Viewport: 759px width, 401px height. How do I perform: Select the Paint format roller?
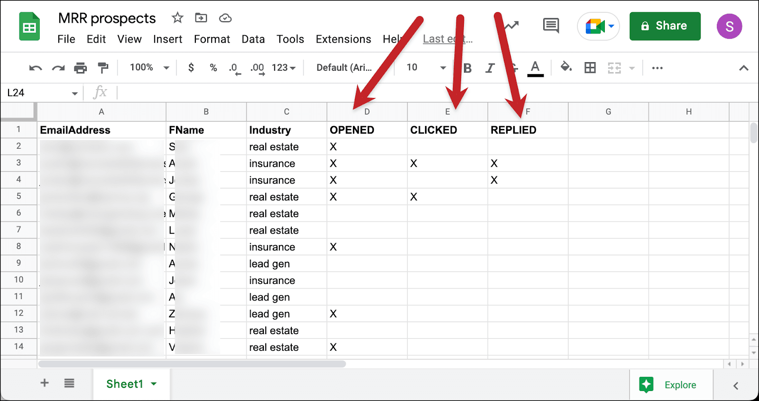(103, 68)
